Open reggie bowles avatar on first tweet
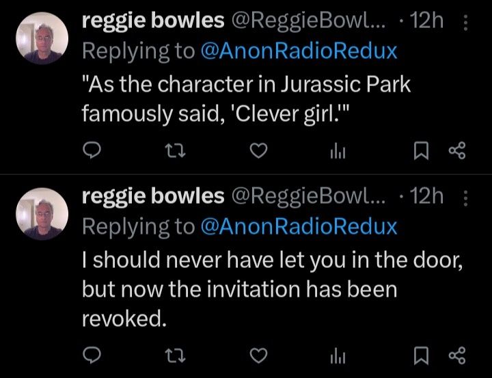The image size is (492, 378). (41, 39)
